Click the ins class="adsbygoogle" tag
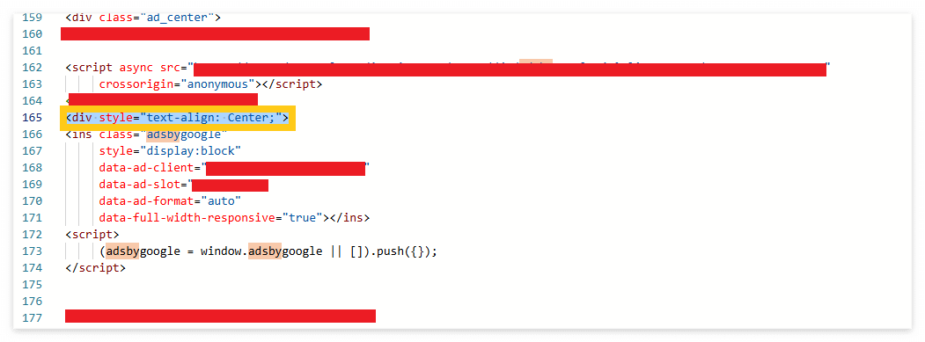This screenshot has height=342, width=925. click(x=146, y=135)
